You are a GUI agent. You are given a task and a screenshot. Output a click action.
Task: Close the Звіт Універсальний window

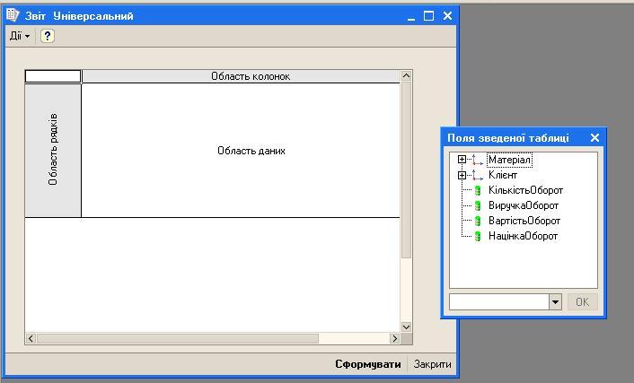pos(447,16)
